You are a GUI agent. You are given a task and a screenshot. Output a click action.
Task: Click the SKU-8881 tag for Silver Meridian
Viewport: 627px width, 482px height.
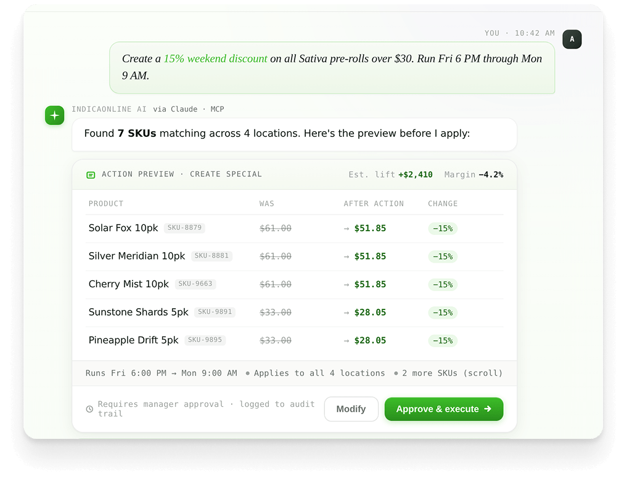pos(211,256)
